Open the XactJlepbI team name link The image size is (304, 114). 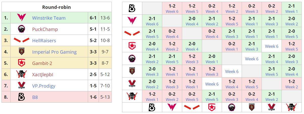pyautogui.click(x=43, y=74)
